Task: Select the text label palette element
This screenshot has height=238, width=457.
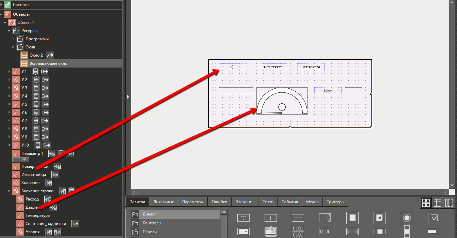Action: [243, 218]
